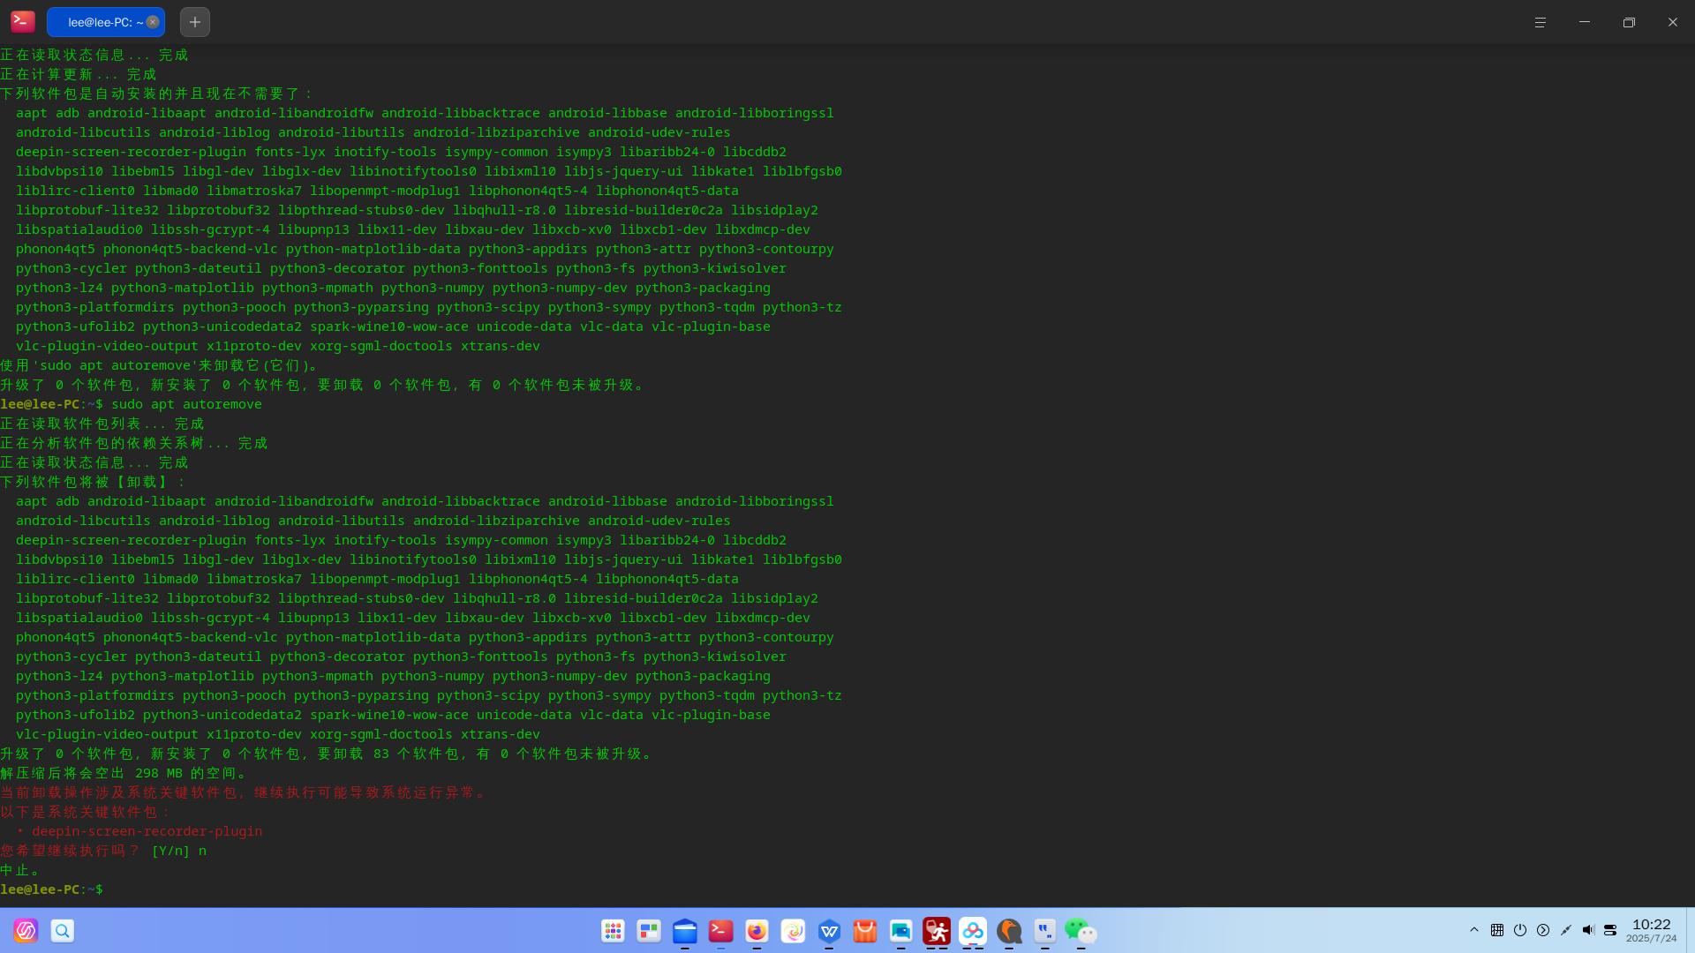1695x953 pixels.
Task: Open the quick settings toggles tray icon
Action: (x=1610, y=930)
